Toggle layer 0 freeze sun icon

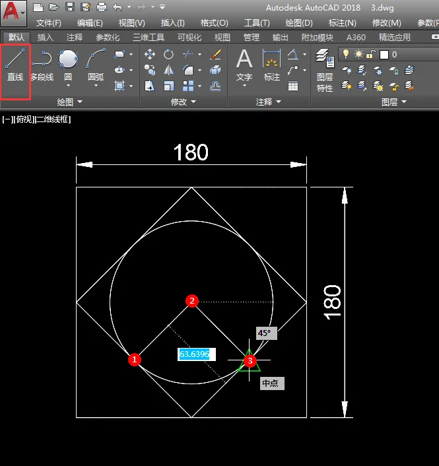coord(358,54)
